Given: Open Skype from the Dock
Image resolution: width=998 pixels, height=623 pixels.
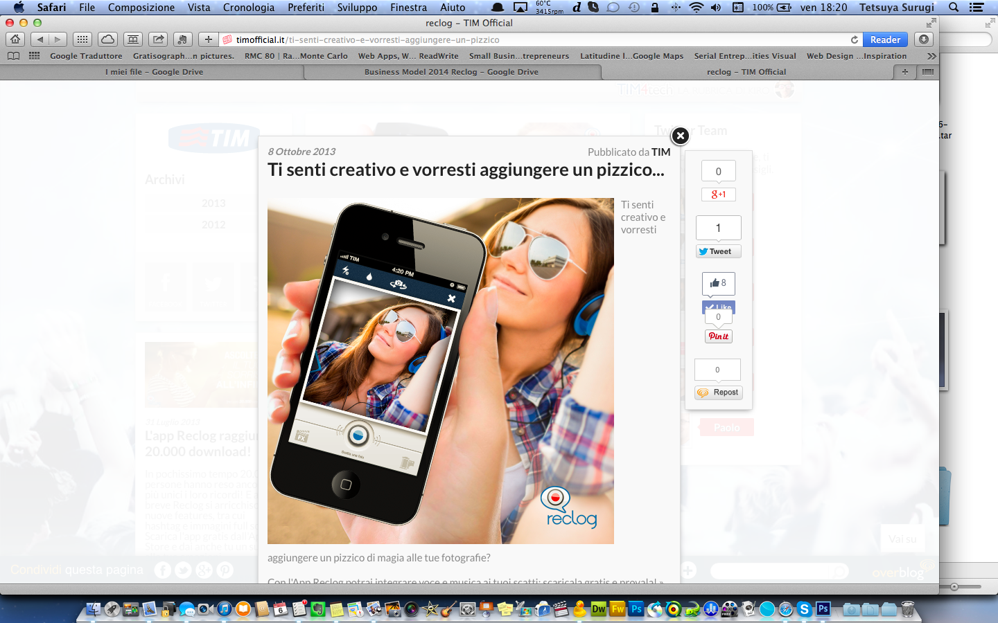Looking at the screenshot, I should point(805,609).
